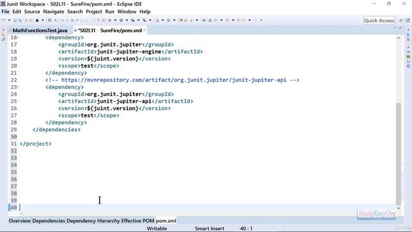Click the editor scroll up arrow
Image resolution: width=412 pixels, height=232 pixels.
pyautogui.click(x=398, y=38)
